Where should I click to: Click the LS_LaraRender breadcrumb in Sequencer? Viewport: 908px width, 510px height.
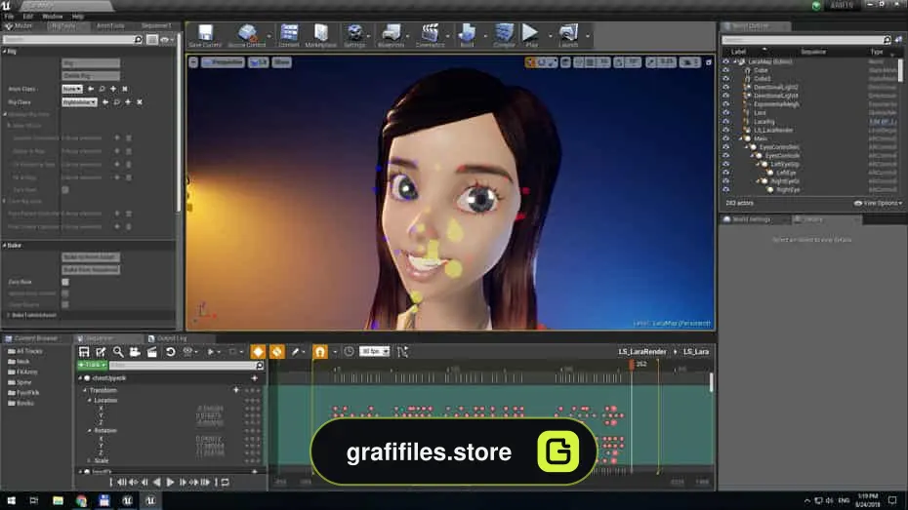click(642, 352)
